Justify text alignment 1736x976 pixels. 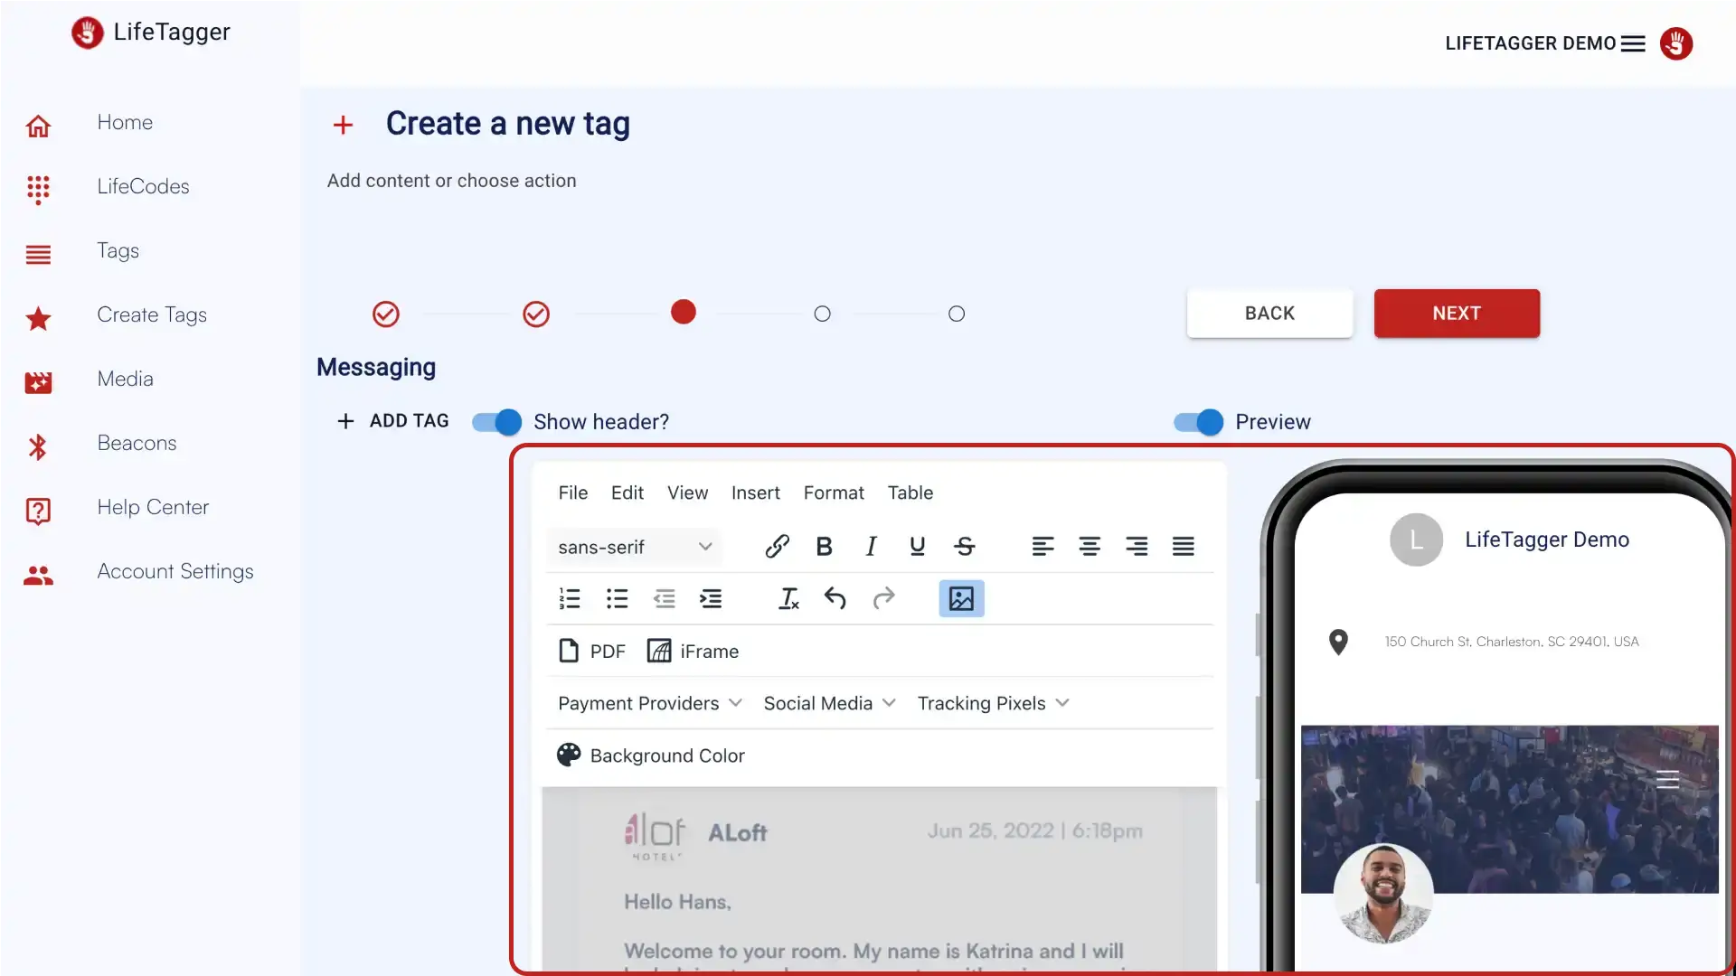(1184, 546)
